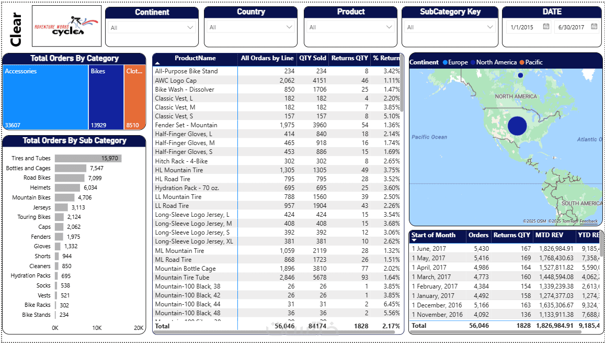
Task: Click the product table vertical scrollbar
Action: point(402,83)
